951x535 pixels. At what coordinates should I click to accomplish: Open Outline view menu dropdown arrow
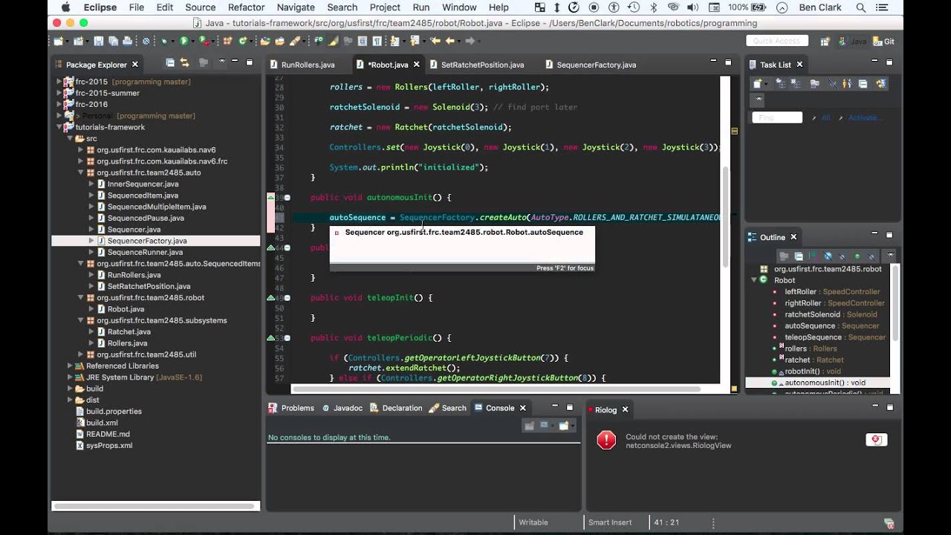[891, 255]
